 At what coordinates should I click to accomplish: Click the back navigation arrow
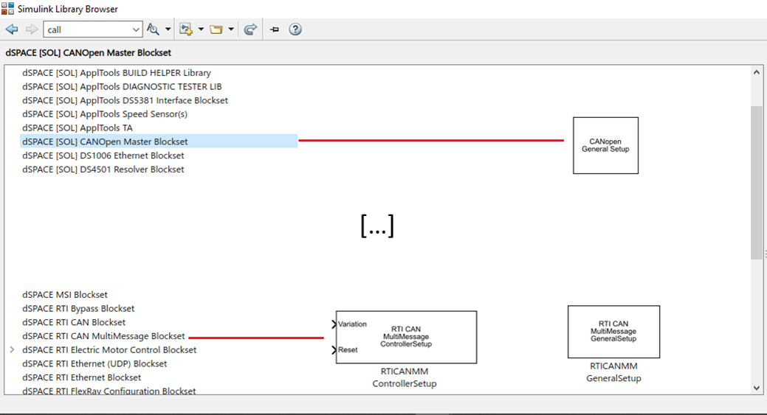12,29
